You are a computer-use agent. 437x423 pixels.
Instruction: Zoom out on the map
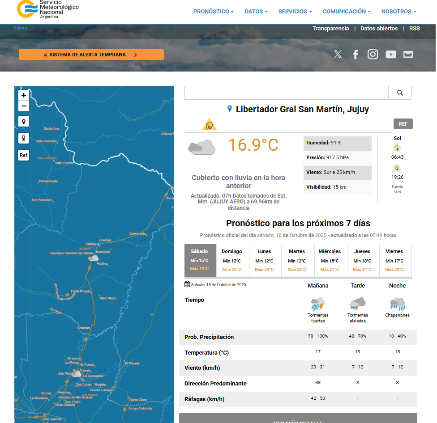click(x=24, y=106)
